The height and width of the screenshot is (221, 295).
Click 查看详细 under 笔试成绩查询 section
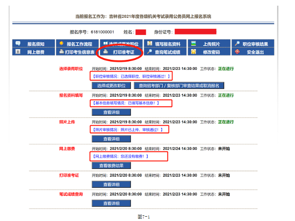(111, 203)
